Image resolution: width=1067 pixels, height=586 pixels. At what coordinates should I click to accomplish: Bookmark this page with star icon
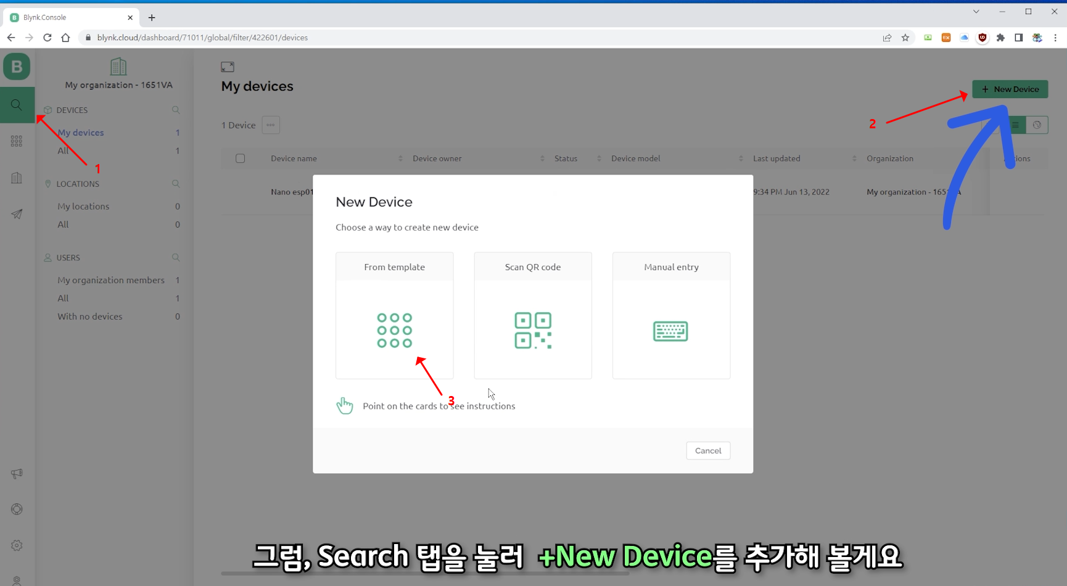coord(905,38)
